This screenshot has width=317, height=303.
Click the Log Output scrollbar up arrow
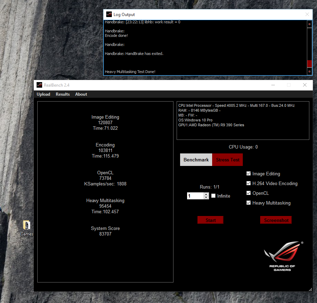click(309, 24)
